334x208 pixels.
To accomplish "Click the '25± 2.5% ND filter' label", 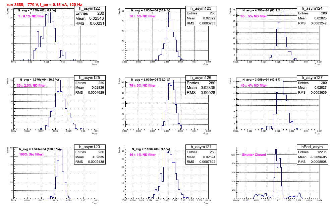I will click(31, 85).
